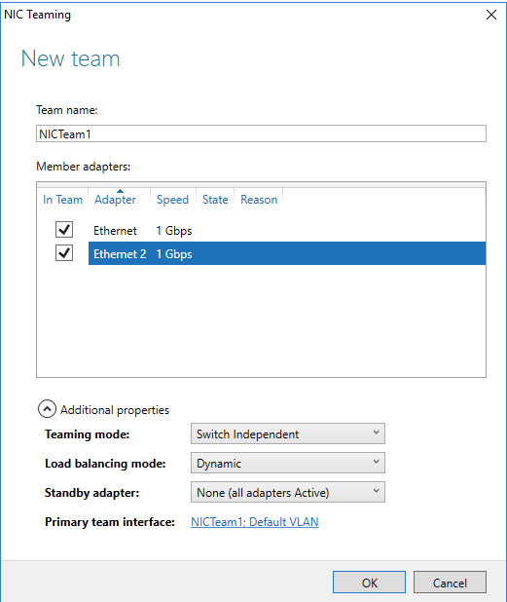Image resolution: width=507 pixels, height=602 pixels.
Task: Collapse the Additional properties circular arrow icon
Action: (x=47, y=409)
